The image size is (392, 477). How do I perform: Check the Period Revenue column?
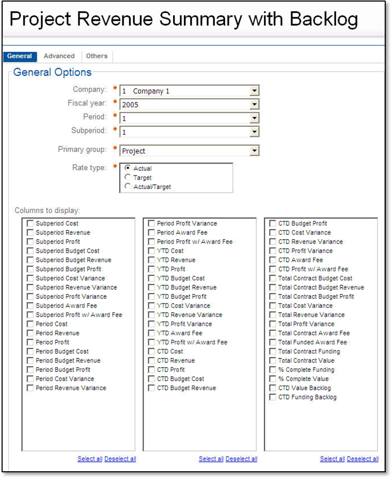[x=30, y=333]
